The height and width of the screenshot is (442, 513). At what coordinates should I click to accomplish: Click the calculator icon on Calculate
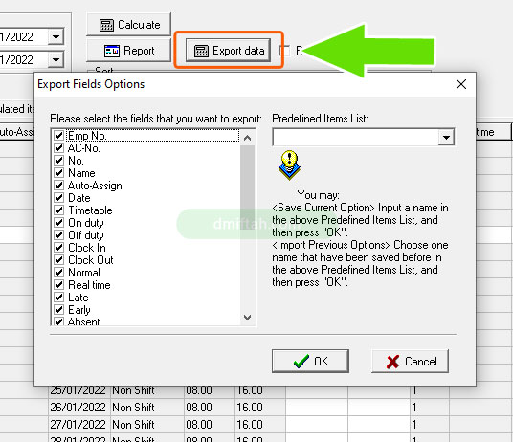pos(106,25)
